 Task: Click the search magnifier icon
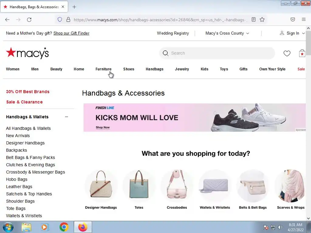pos(166,53)
